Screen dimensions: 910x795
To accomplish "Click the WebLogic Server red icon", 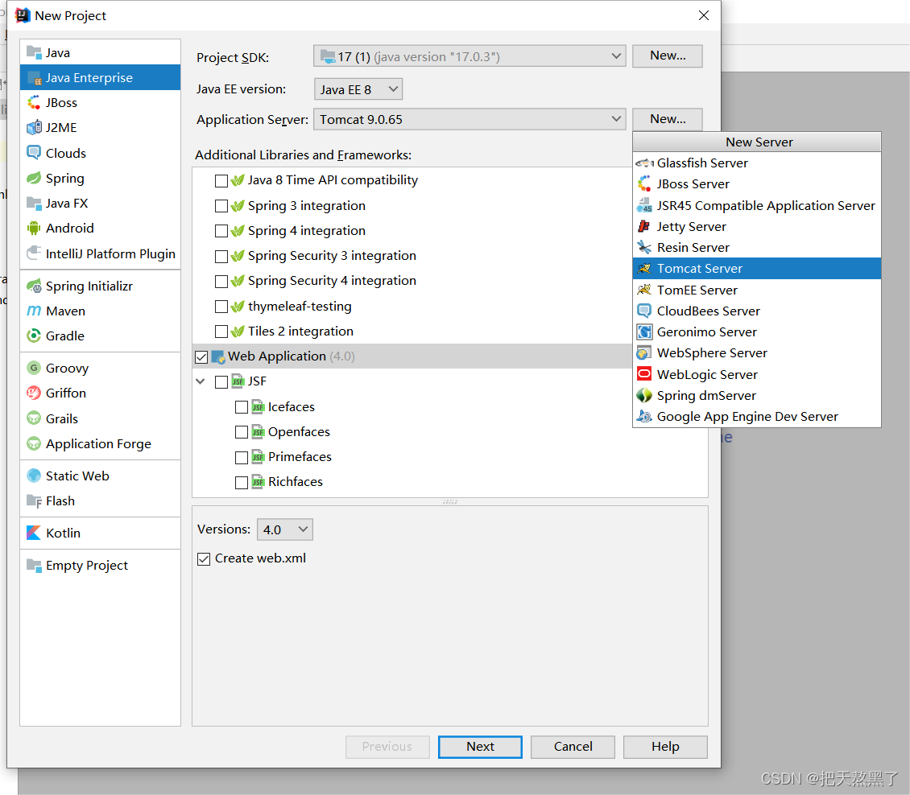I will [x=644, y=374].
